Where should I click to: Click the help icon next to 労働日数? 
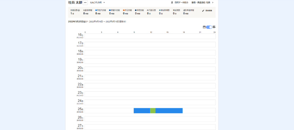pos(79,10)
